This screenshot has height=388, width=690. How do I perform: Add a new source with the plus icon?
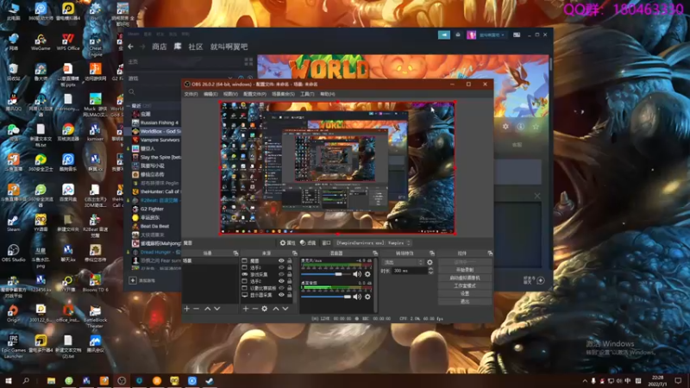[x=246, y=309]
